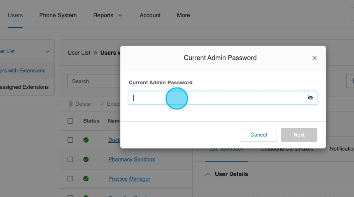Open the Account menu
Image resolution: width=354 pixels, height=197 pixels.
point(150,15)
